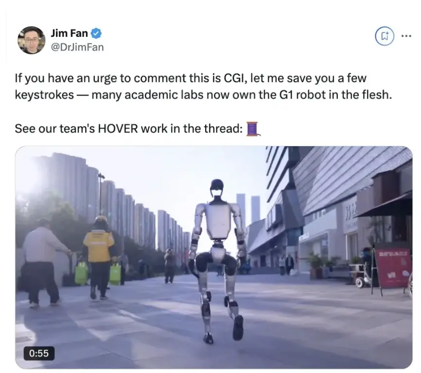Click the thread spool emoji
The height and width of the screenshot is (373, 421).
click(x=253, y=129)
